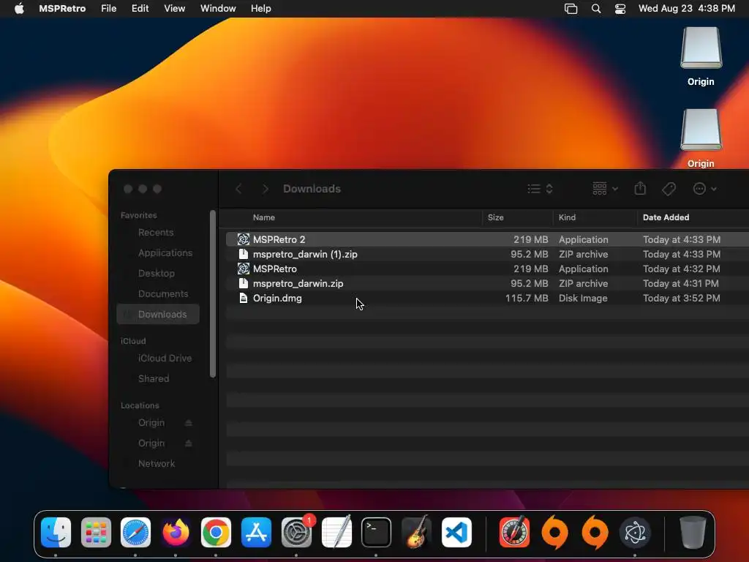Open Downloads in sidebar
Viewport: 749px width, 562px height.
158,315
